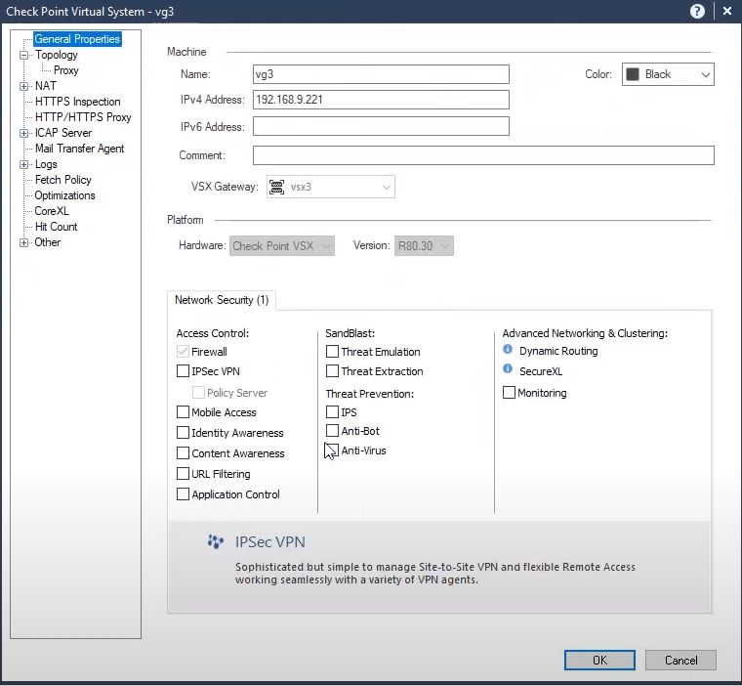Open the HTTPS Inspection page
Image resolution: width=742 pixels, height=686 pixels.
click(77, 102)
